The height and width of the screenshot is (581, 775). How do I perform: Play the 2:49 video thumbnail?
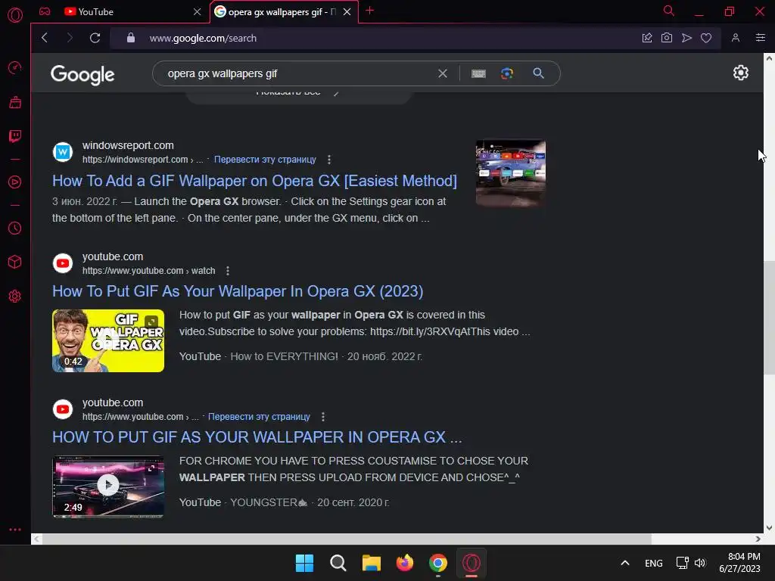(108, 486)
